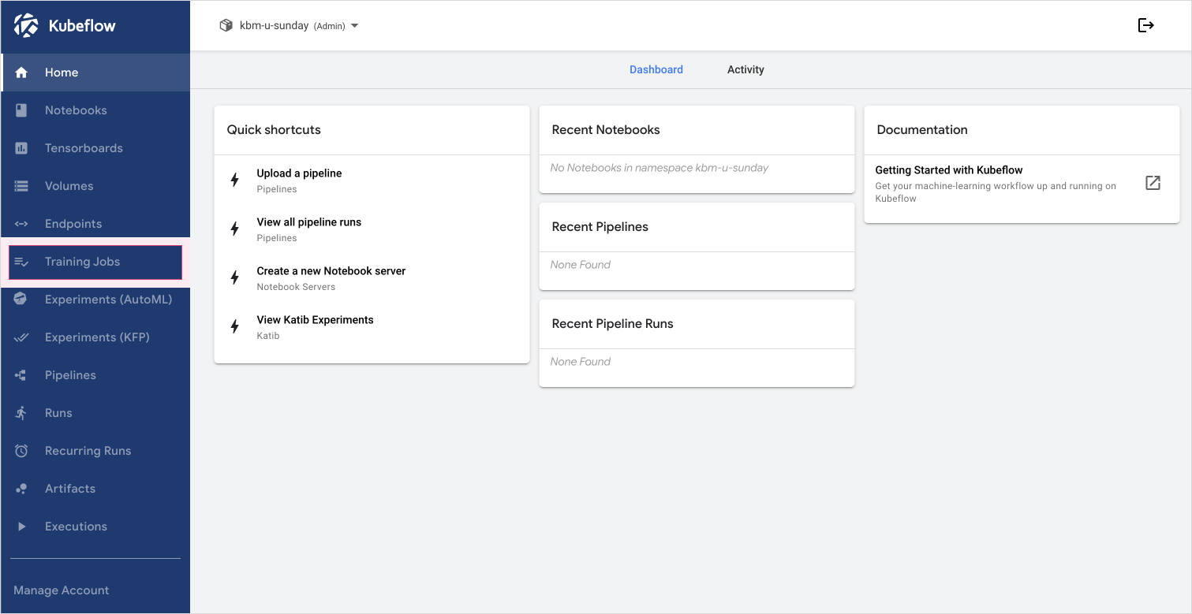The height and width of the screenshot is (614, 1192).
Task: Click the Pipelines graph icon
Action: [21, 375]
